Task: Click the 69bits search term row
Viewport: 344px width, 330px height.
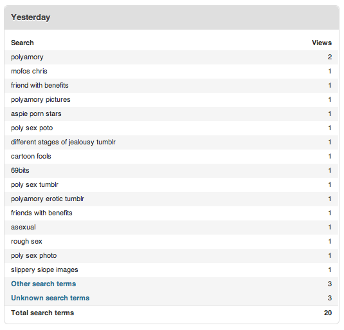Action: (x=171, y=171)
